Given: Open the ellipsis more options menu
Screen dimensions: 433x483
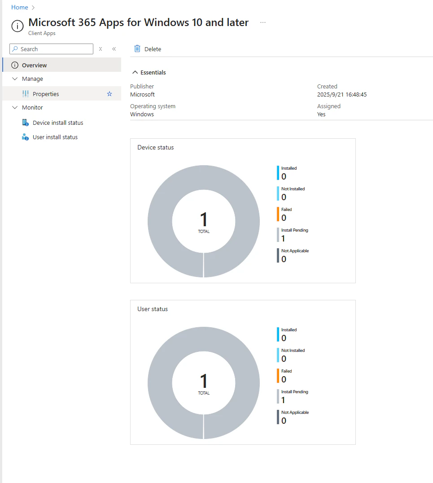Looking at the screenshot, I should (262, 22).
